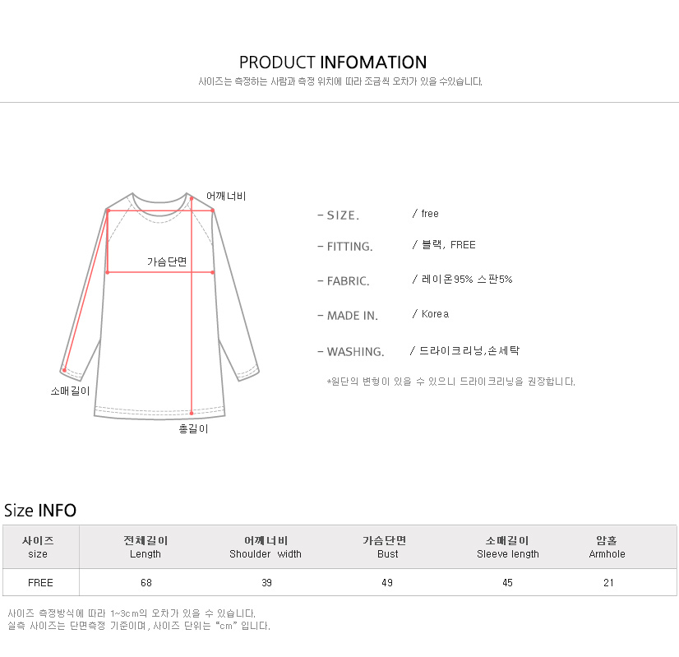Click the SIZE. free value text
This screenshot has width=679, height=657.
coord(430,214)
